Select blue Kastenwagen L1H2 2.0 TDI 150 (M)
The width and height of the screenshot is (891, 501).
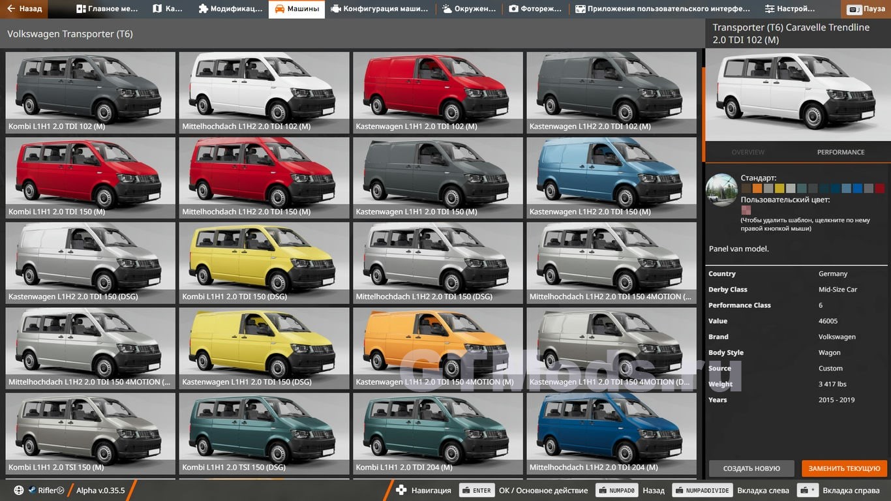(x=611, y=178)
